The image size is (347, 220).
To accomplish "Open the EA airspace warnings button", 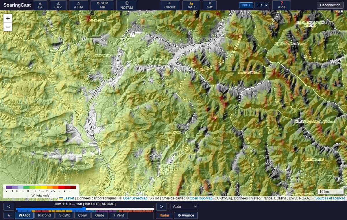I will tap(40, 5).
